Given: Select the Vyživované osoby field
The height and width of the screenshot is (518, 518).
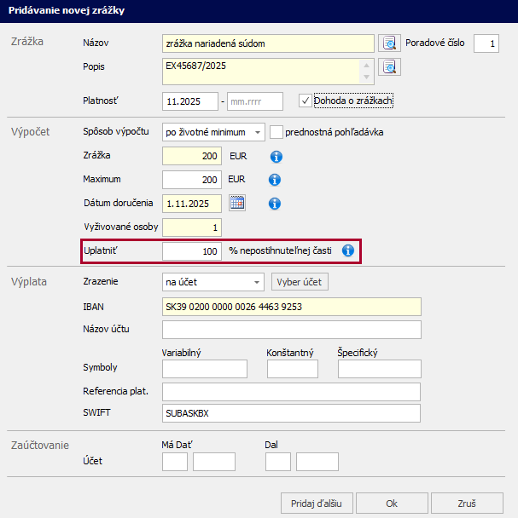Looking at the screenshot, I should pos(192,227).
